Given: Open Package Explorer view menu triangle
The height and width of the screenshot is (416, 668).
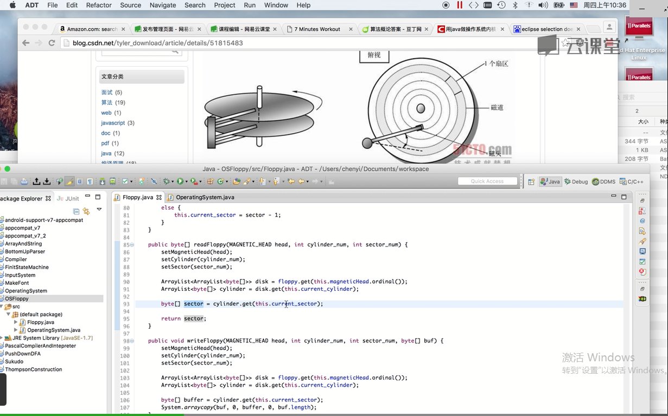Looking at the screenshot, I should 99,209.
